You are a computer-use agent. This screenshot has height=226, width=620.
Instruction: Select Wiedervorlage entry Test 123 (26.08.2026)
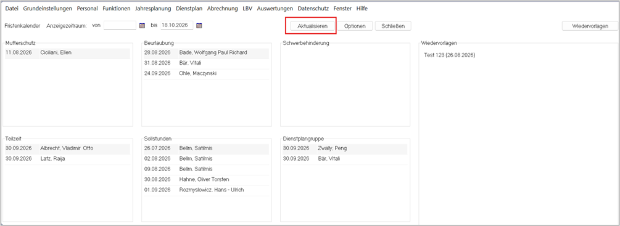click(x=450, y=55)
